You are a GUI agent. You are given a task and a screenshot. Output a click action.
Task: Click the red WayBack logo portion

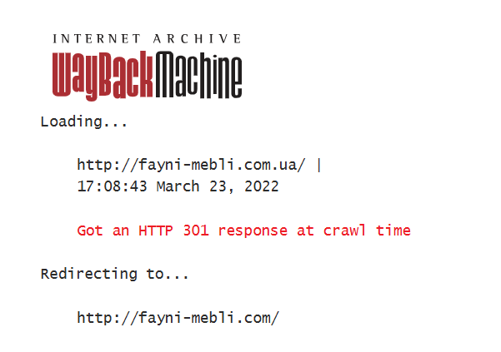pyautogui.click(x=103, y=76)
